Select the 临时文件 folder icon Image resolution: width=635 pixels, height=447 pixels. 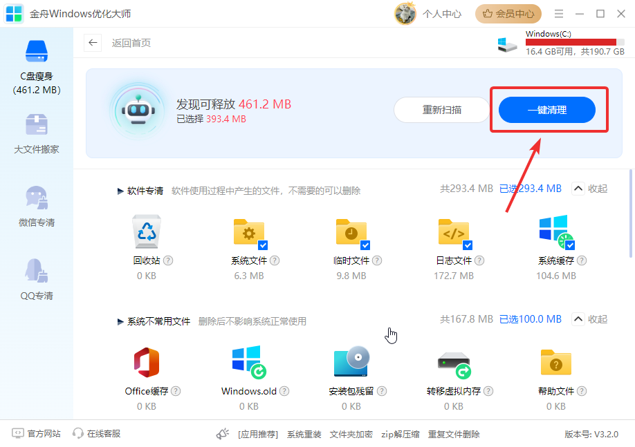[x=351, y=232]
